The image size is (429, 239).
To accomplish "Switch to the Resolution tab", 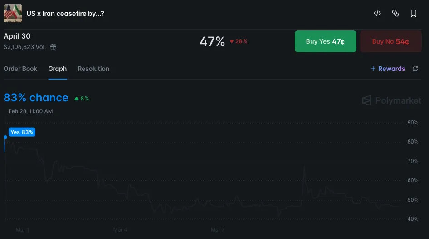I will [x=93, y=69].
